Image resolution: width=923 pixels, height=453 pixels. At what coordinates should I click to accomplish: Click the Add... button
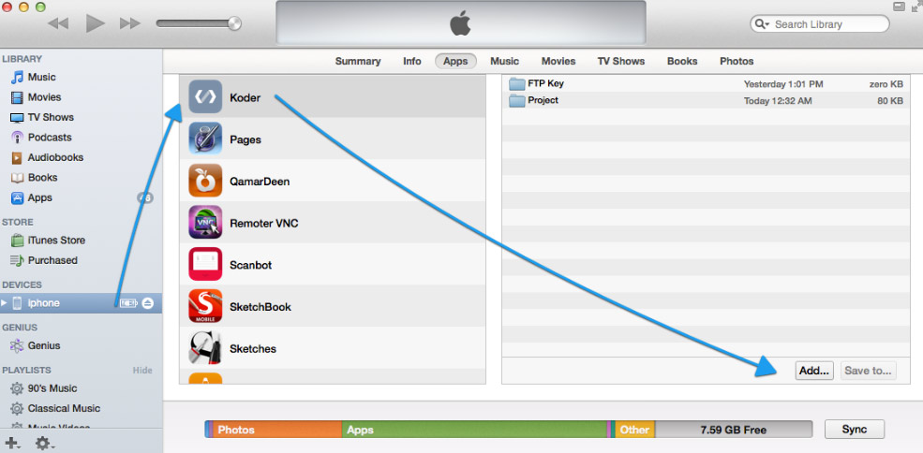click(814, 371)
